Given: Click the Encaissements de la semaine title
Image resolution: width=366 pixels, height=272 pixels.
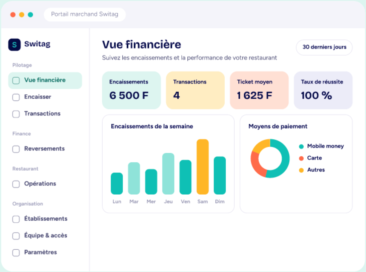Looking at the screenshot, I should pos(152,126).
